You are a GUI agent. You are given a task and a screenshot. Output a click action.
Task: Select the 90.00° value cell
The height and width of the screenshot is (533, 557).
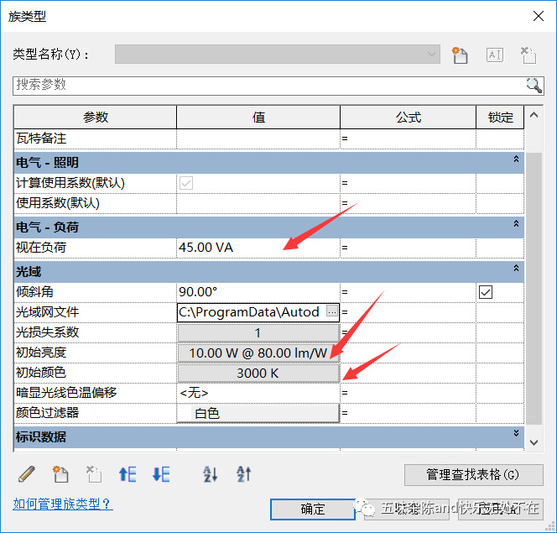pos(258,292)
